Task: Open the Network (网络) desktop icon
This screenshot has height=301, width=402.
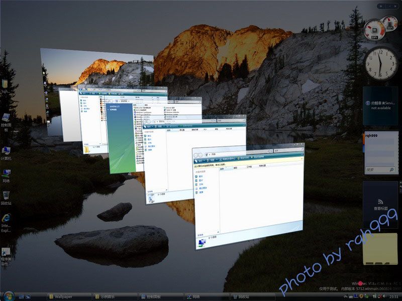Action: point(6,173)
